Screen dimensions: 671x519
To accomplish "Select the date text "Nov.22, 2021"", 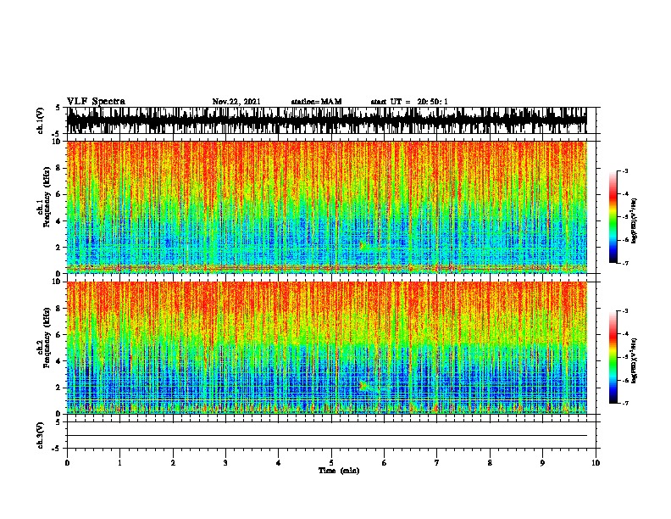I will click(x=236, y=102).
